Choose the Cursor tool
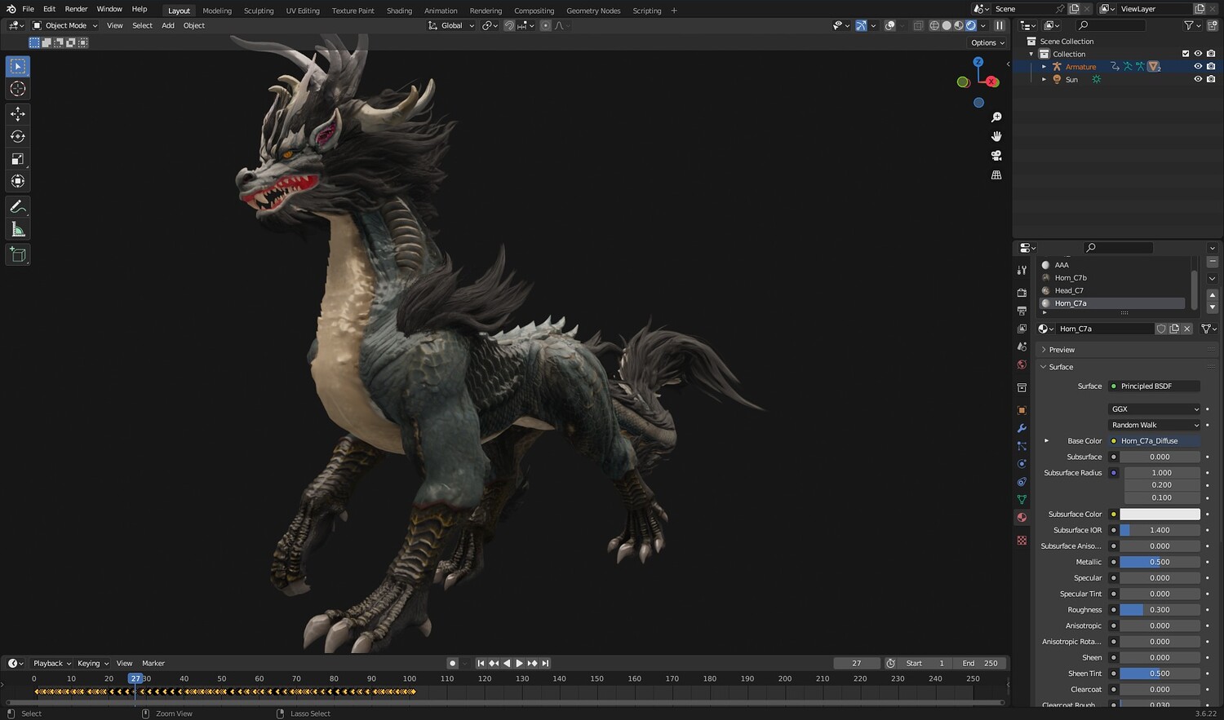The height and width of the screenshot is (720, 1224). [18, 89]
